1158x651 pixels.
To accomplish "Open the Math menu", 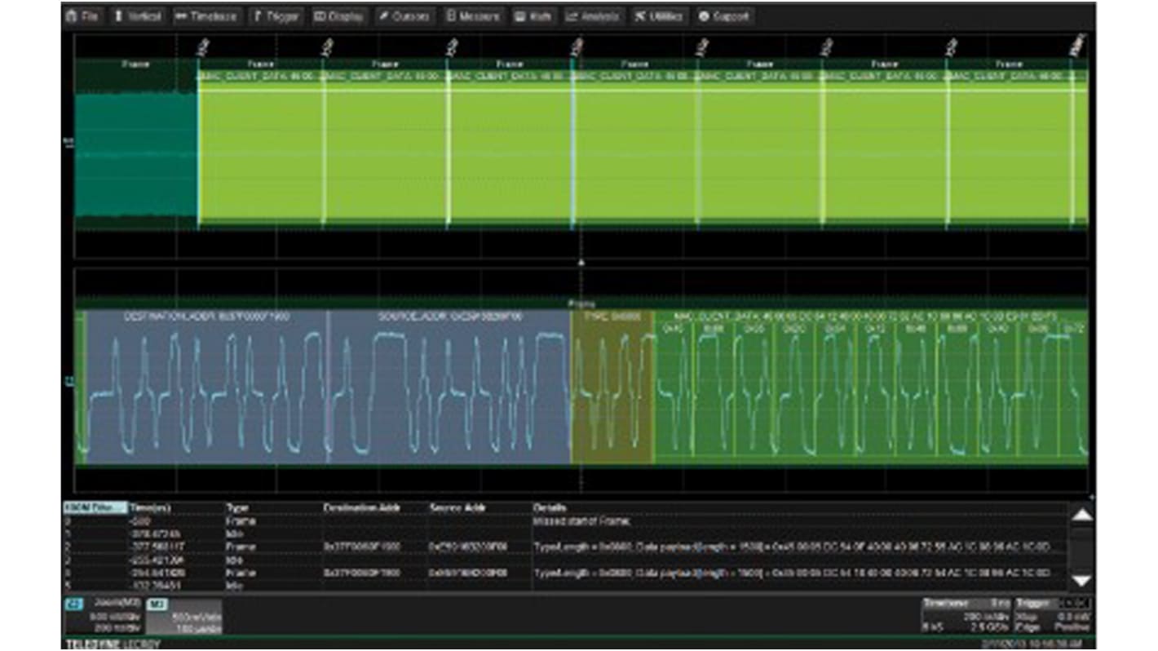I will tap(533, 15).
